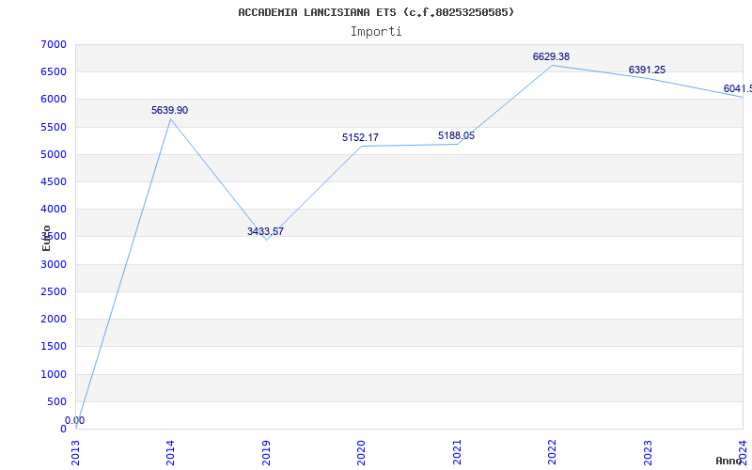Click the 2021 x-axis year label
The image size is (752, 470).
point(457,452)
